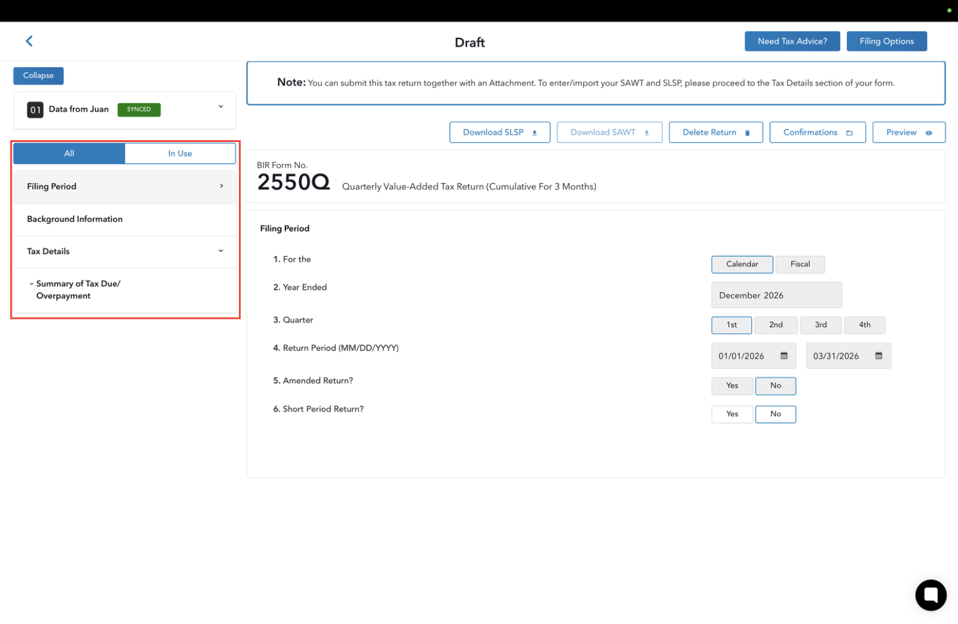Select Fiscal year type
Image resolution: width=958 pixels, height=624 pixels.
point(800,264)
